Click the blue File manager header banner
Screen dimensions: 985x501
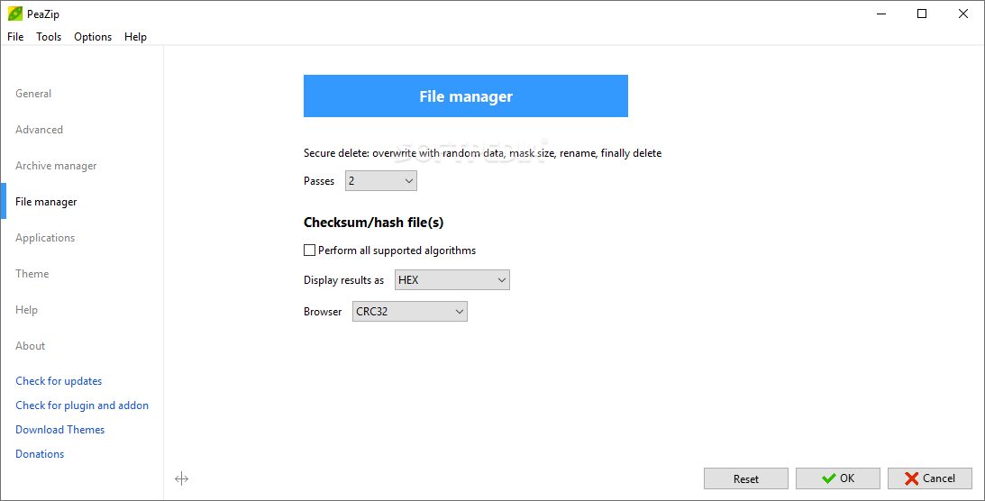pos(466,96)
